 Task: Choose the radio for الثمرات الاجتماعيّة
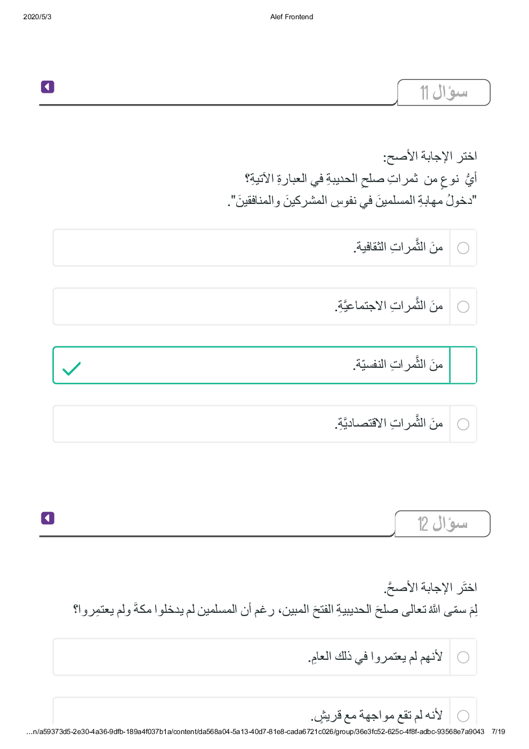click(463, 307)
